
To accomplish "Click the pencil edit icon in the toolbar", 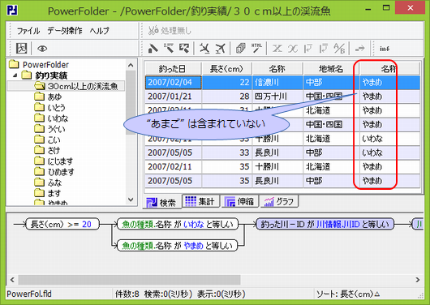I will [153, 49].
